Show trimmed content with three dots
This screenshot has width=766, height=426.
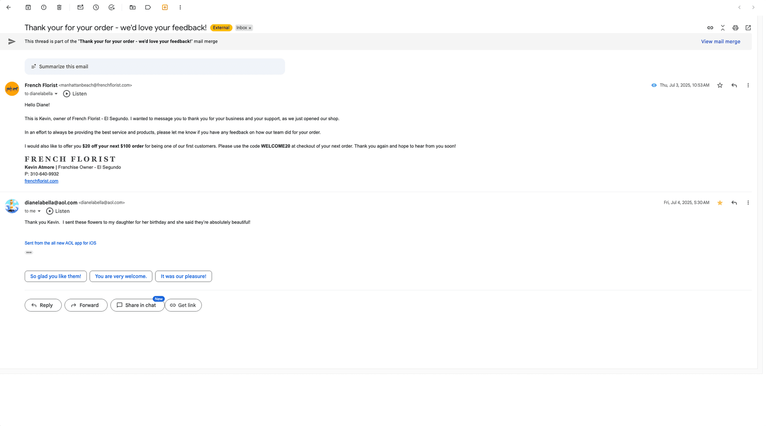(x=29, y=253)
